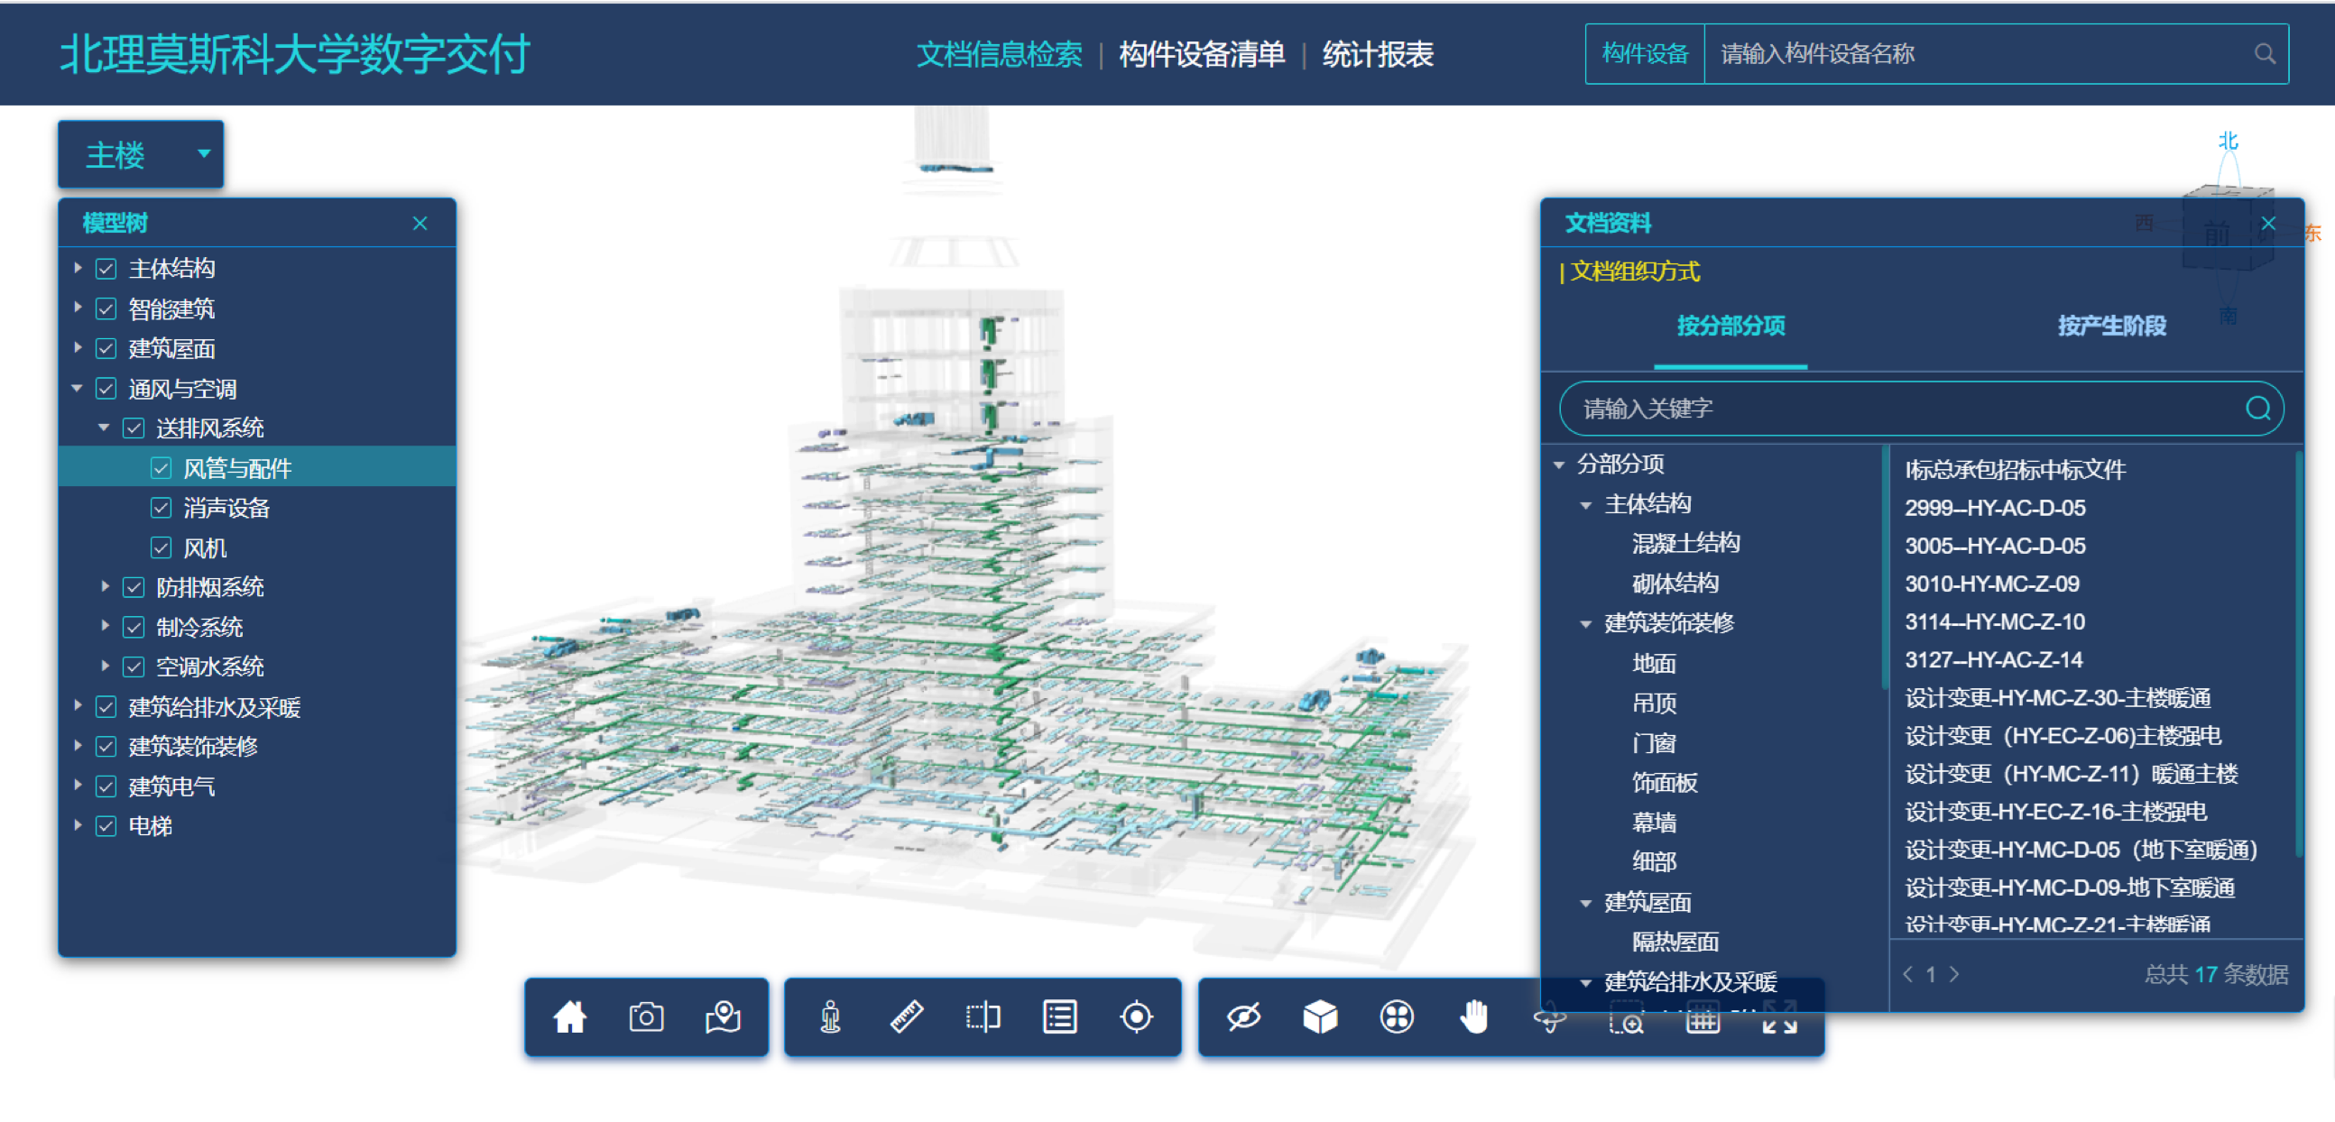Toggle the hide element eye-slash icon

pos(1243,1017)
